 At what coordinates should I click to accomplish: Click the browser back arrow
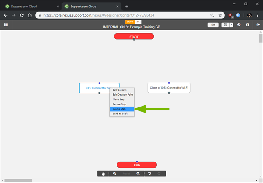pos(6,15)
